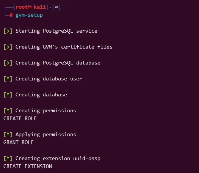This screenshot has height=173, width=199.
Task: Click the GRANT ROLE output line
Action: click(19, 142)
